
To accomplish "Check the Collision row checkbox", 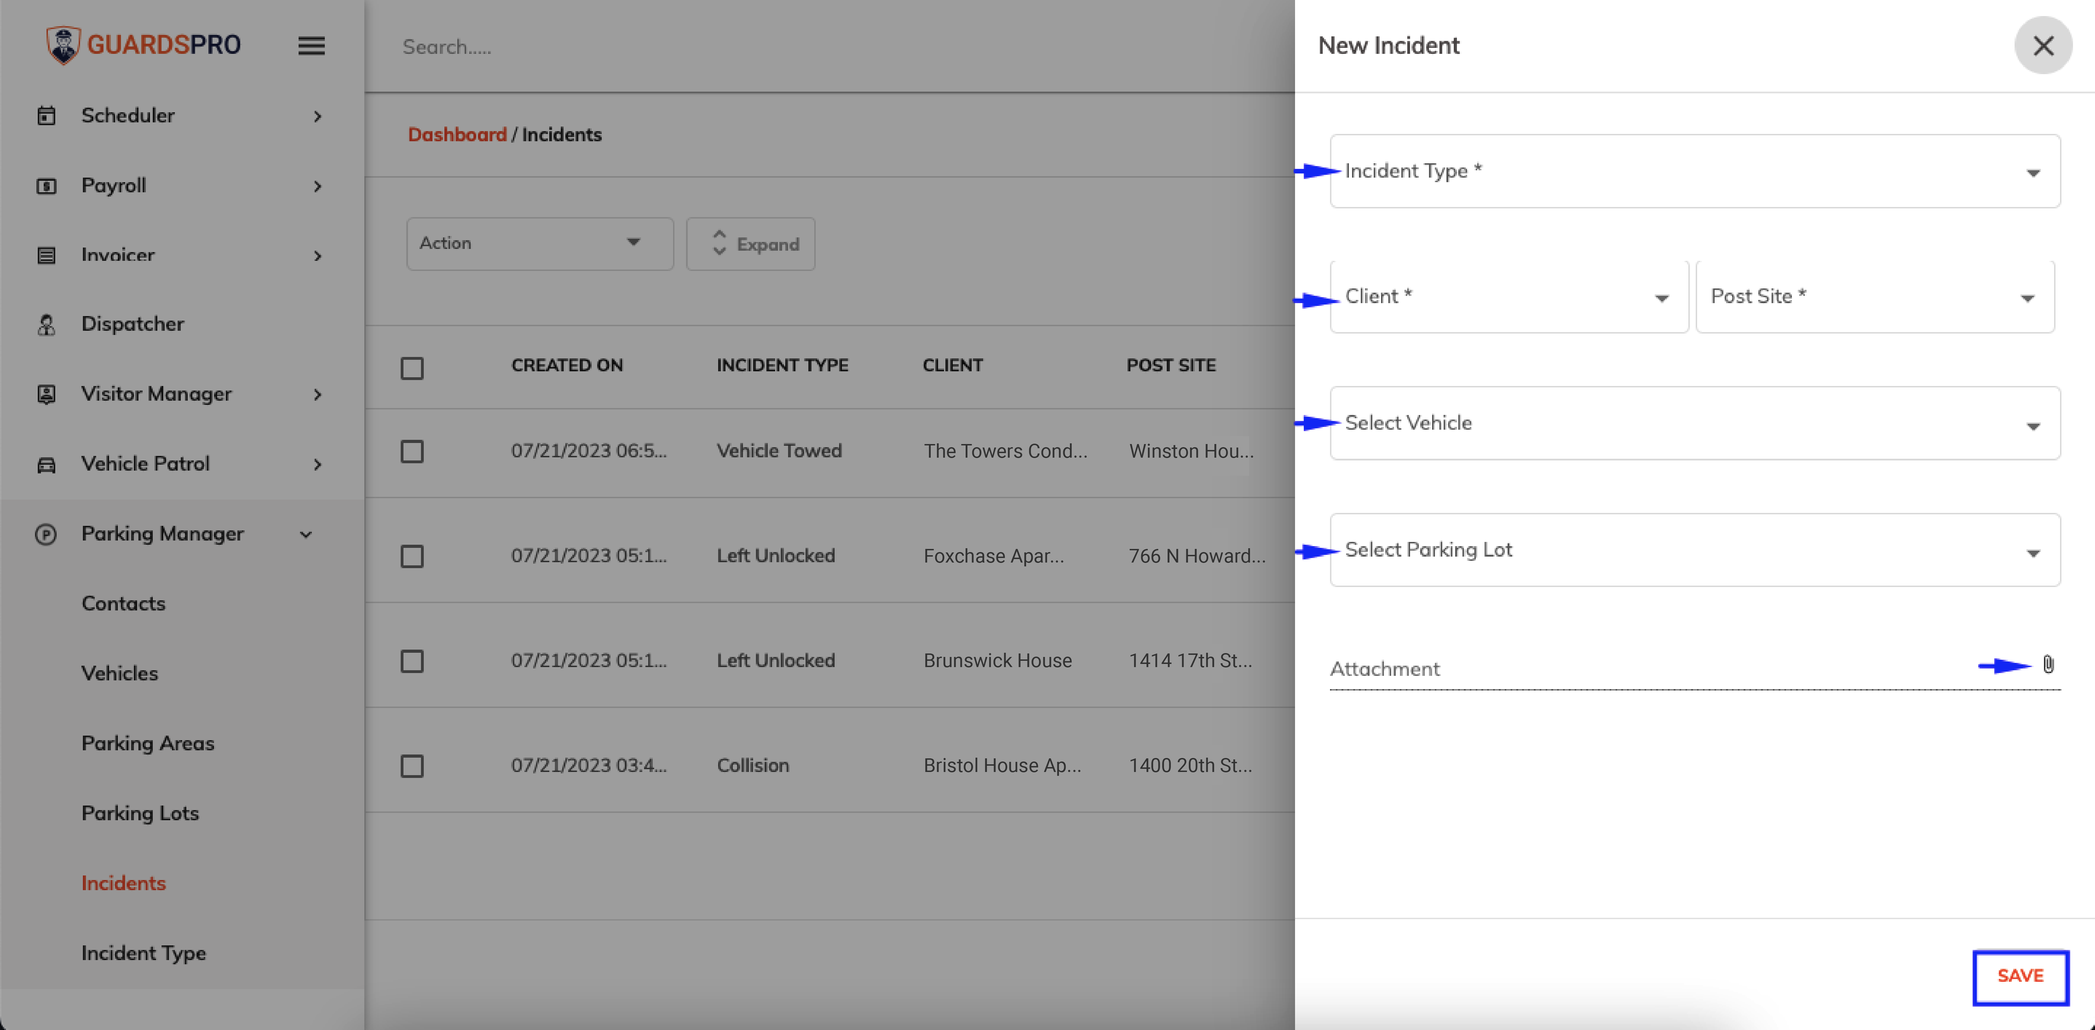I will (x=412, y=766).
